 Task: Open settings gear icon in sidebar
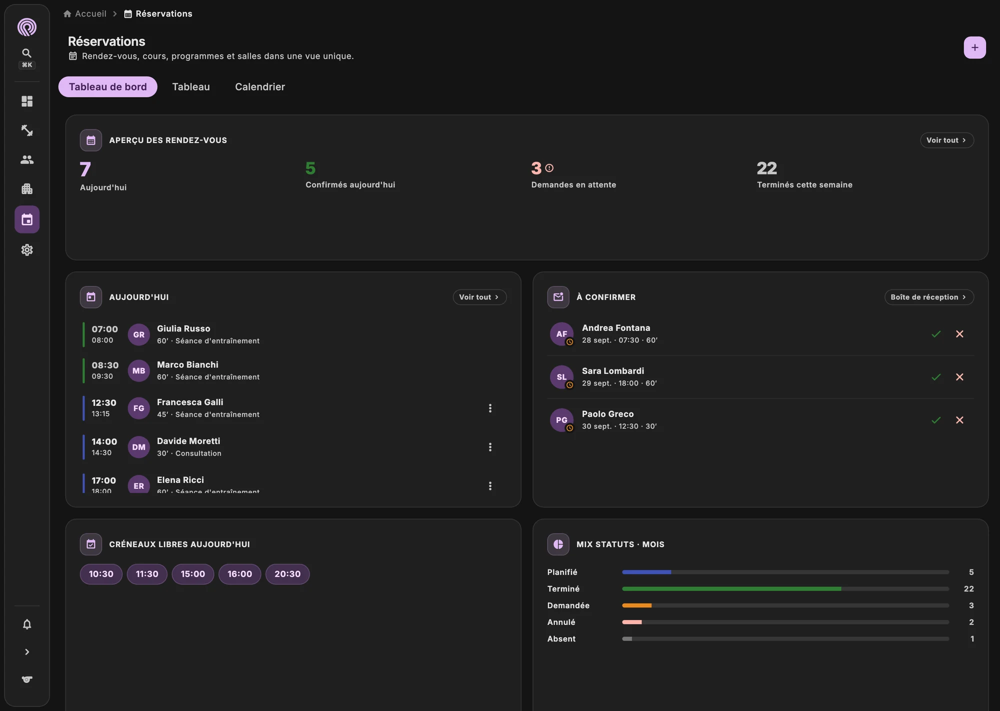tap(27, 250)
